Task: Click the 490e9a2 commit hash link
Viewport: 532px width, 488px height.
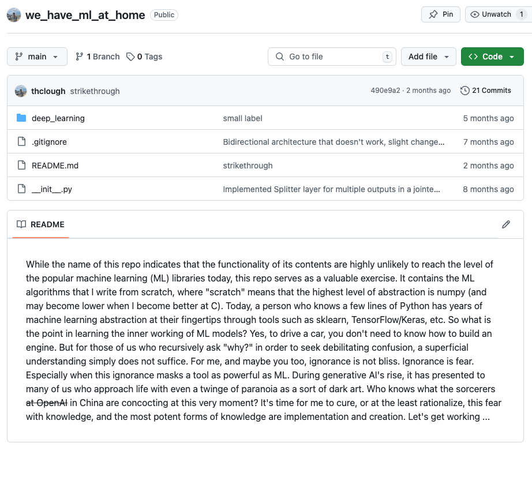Action: [x=385, y=91]
